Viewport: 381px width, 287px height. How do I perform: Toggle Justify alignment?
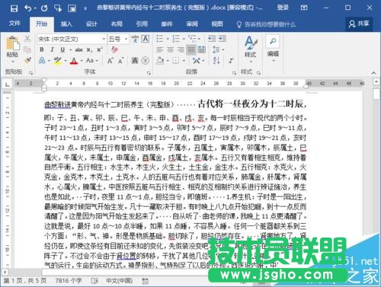[191, 49]
